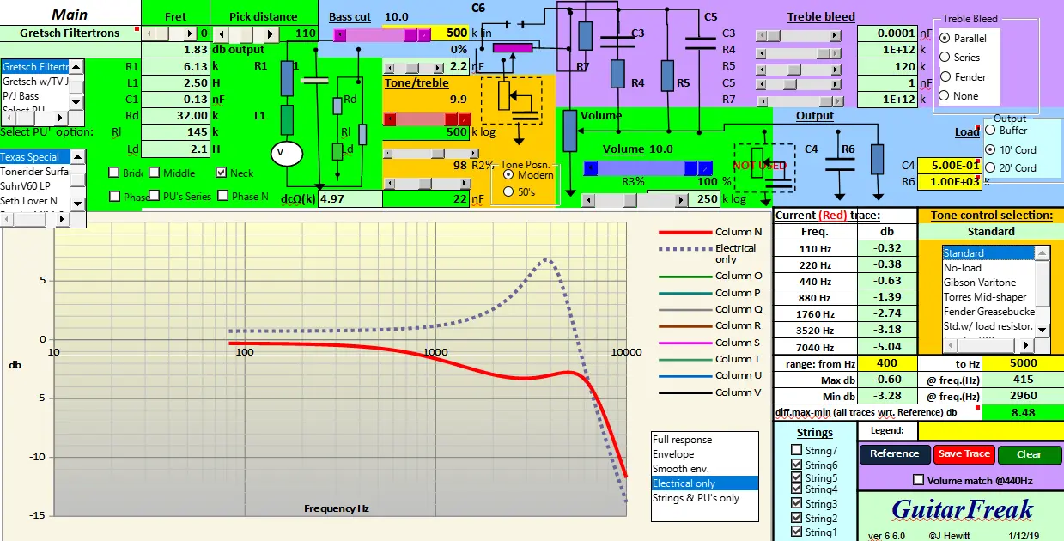The width and height of the screenshot is (1064, 541).
Task: Click the left end button of the Volume slider
Action: (591, 168)
